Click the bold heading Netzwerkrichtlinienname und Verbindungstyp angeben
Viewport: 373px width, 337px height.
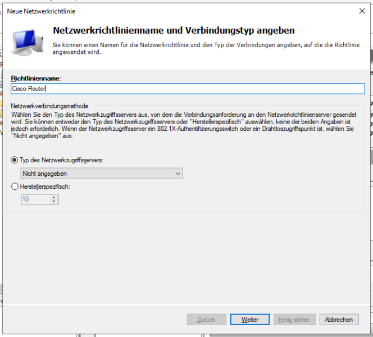(173, 30)
